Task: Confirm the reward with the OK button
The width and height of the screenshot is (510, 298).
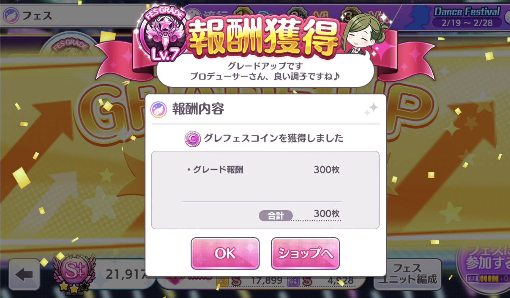Action: coord(225,253)
